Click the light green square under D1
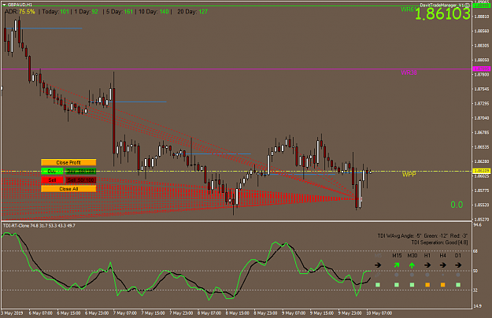 tap(458, 285)
